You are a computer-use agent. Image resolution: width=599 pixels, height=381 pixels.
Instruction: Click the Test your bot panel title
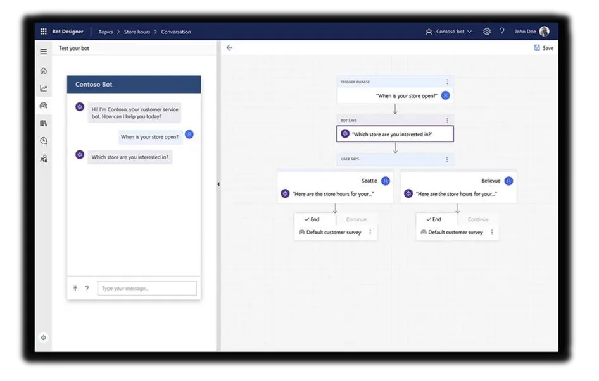73,48
